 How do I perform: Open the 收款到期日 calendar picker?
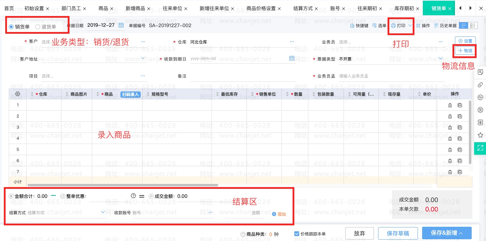[x=292, y=58]
